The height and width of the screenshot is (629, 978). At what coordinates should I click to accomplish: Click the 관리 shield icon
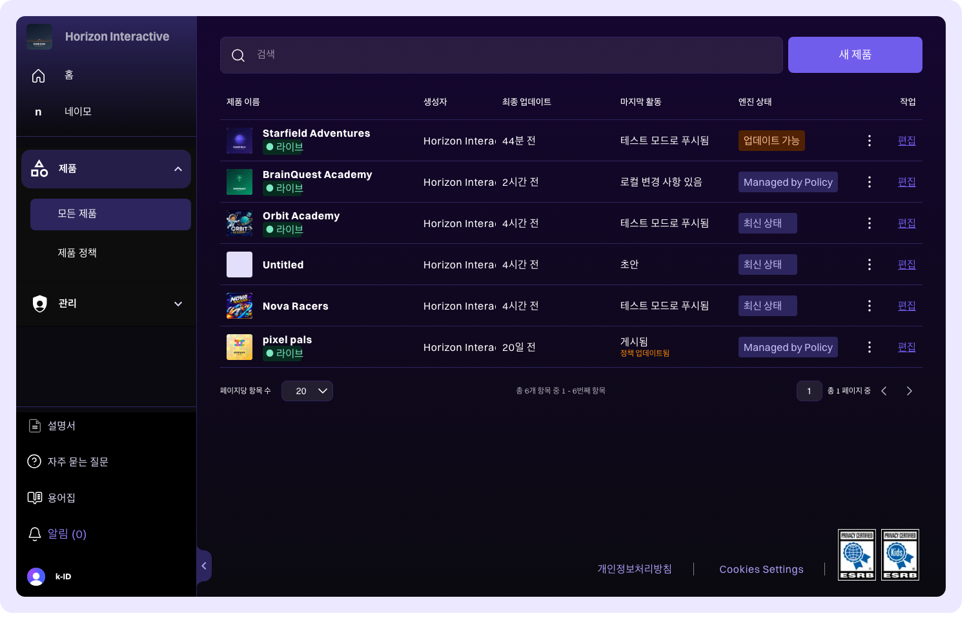[x=40, y=303]
